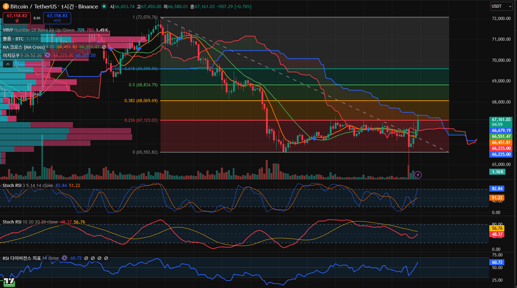517x288 pixels.
Task: Click the first null symbol after RSI 60.72
Action: pos(86,258)
